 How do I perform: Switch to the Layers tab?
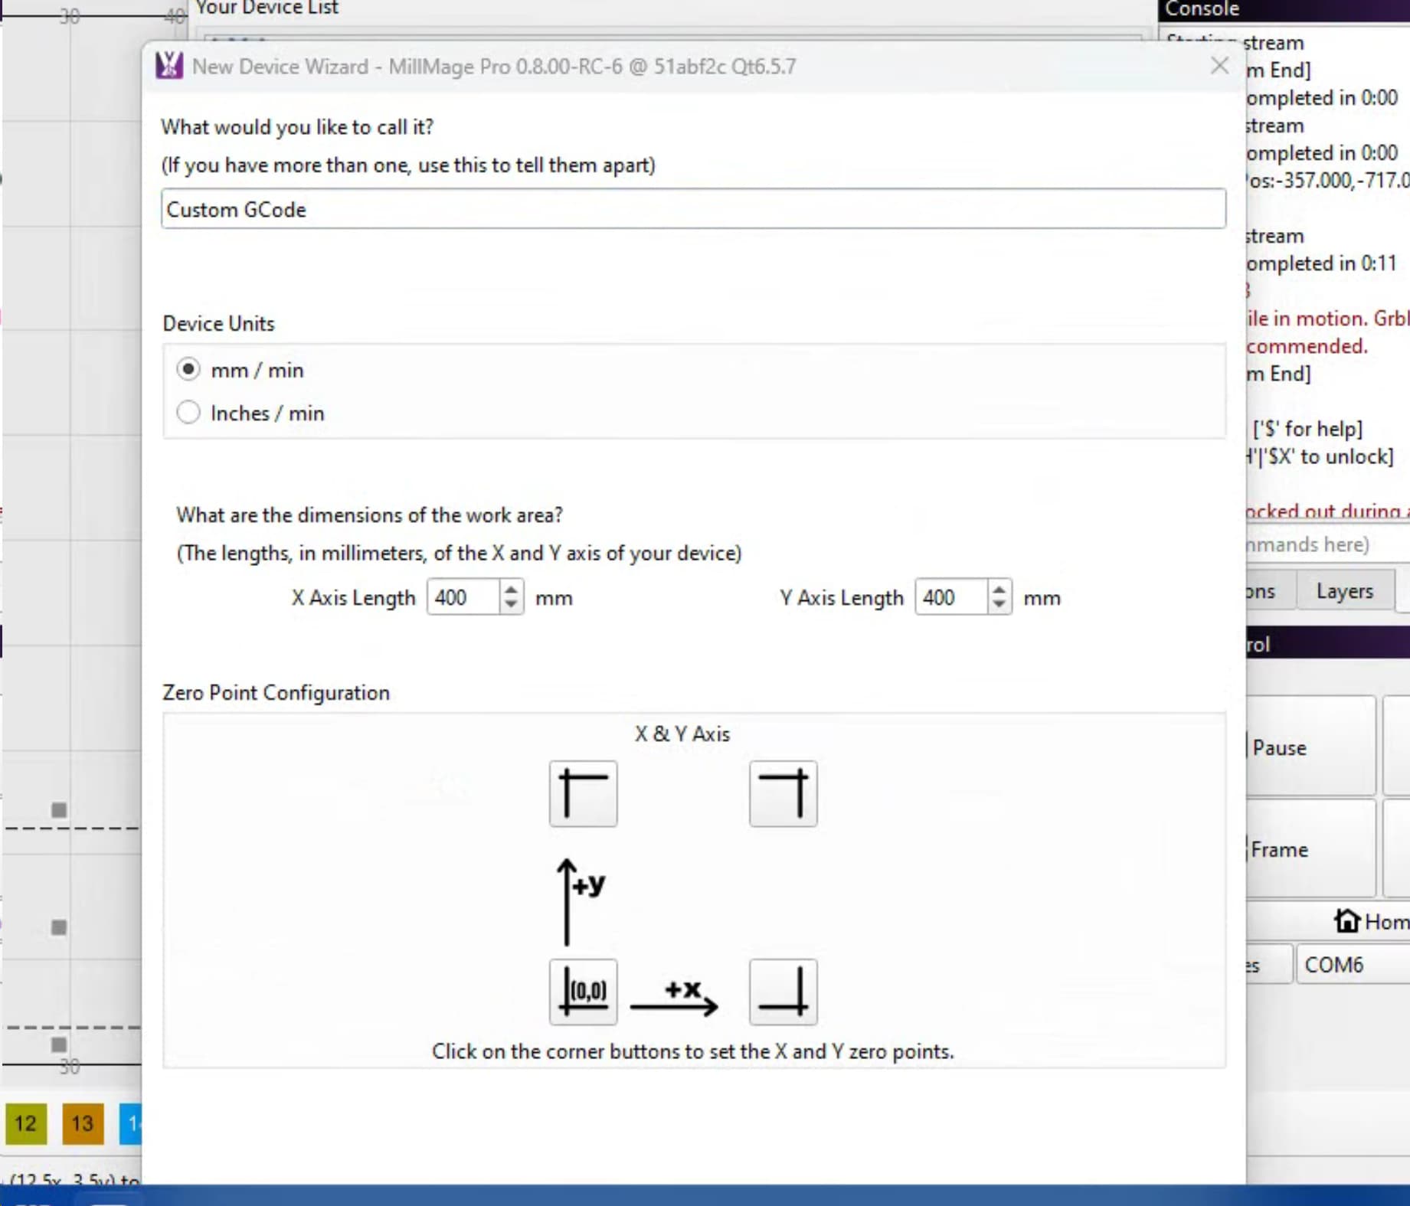[1344, 591]
